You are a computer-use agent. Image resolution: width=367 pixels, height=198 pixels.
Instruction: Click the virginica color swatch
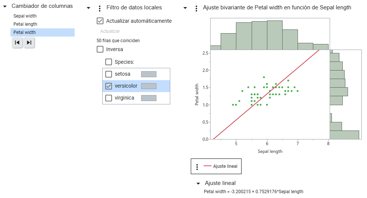point(149,98)
